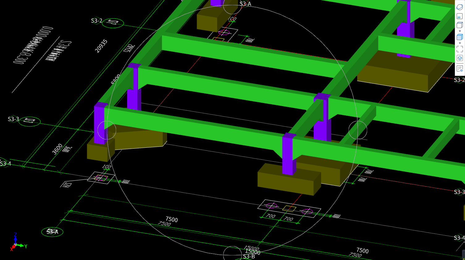Select the S3-3 axis label at right edge

(x=459, y=192)
